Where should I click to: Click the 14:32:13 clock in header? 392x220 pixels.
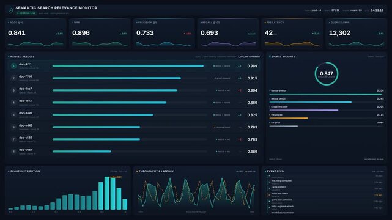pos(377,10)
